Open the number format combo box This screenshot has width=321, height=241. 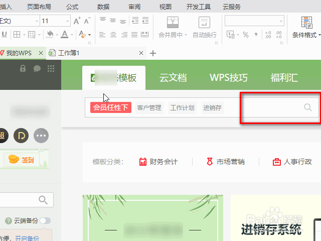point(254,21)
